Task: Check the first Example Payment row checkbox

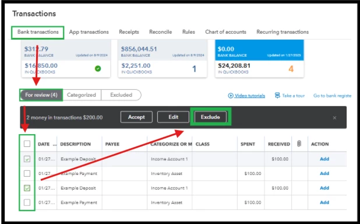Action: [27, 173]
